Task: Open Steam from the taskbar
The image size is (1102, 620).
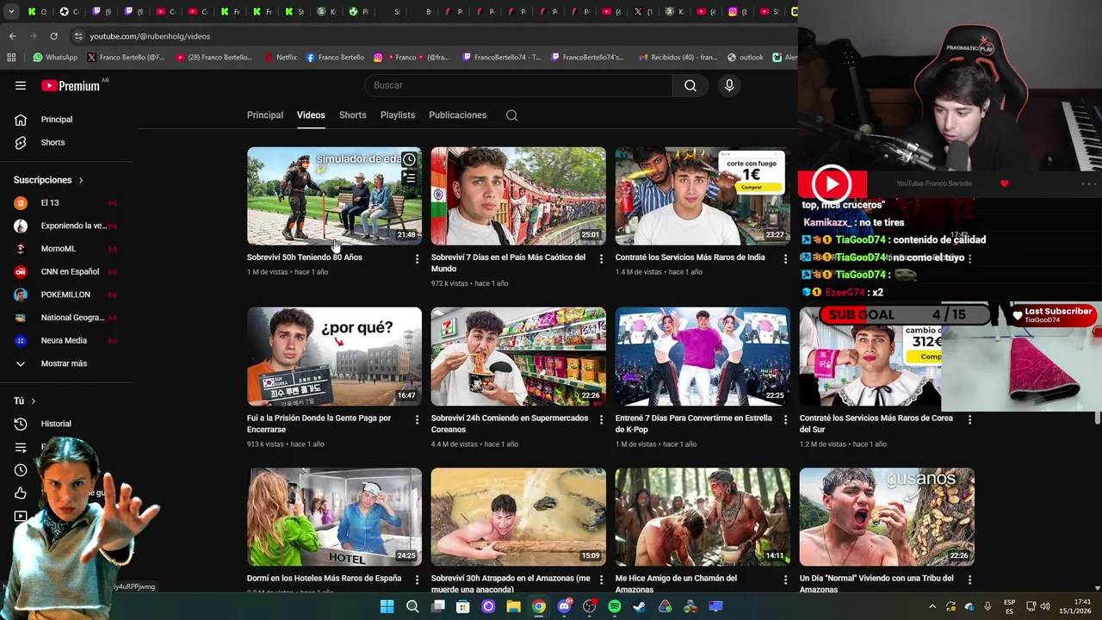Action: pos(639,606)
